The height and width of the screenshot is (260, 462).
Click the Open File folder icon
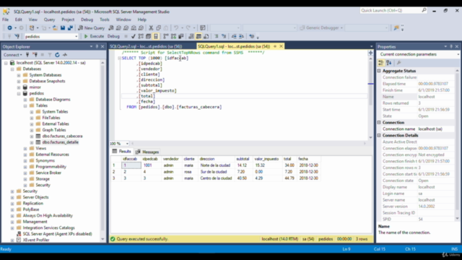[55, 27]
